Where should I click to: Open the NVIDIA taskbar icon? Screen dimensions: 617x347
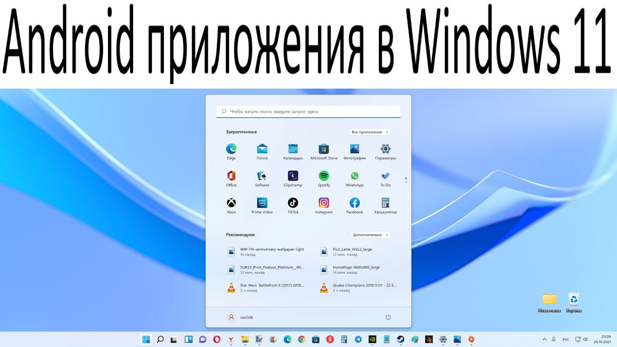[372, 339]
